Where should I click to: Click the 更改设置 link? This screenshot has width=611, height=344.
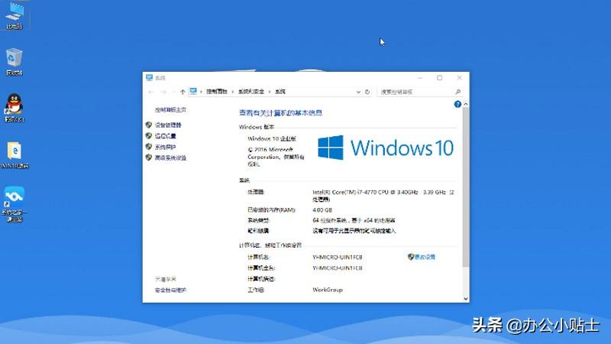425,257
